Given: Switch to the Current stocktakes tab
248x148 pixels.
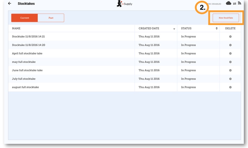Looking at the screenshot, I should pyautogui.click(x=24, y=18).
